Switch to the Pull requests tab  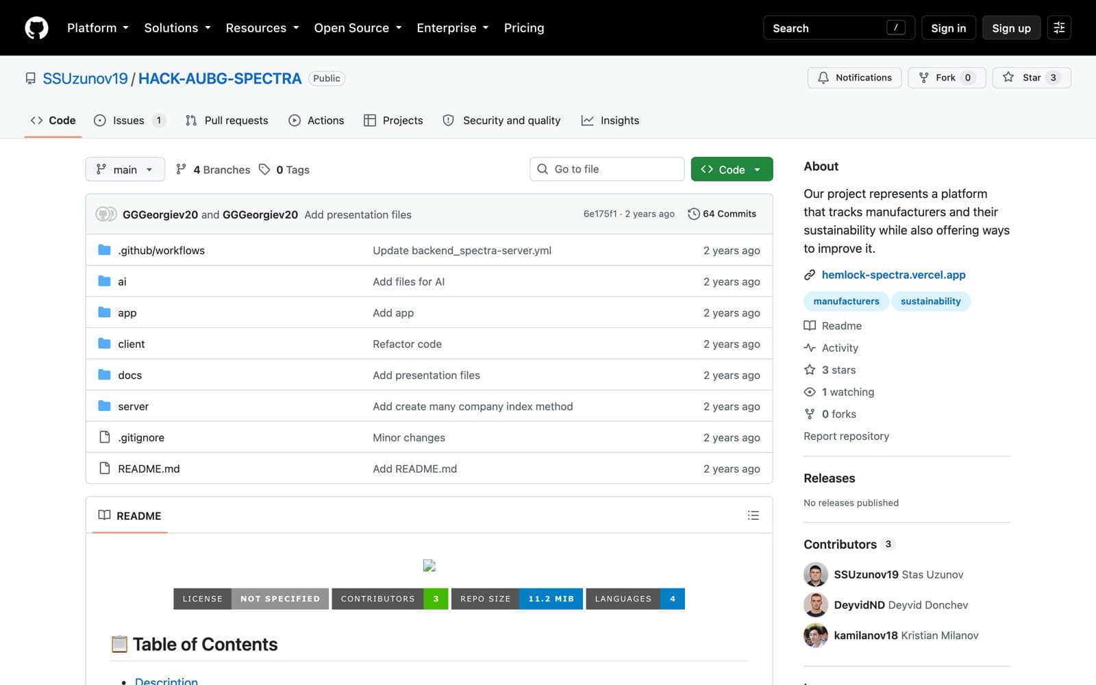tap(227, 121)
